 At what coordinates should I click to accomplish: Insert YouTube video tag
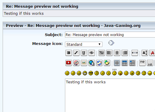[x=68, y=63]
